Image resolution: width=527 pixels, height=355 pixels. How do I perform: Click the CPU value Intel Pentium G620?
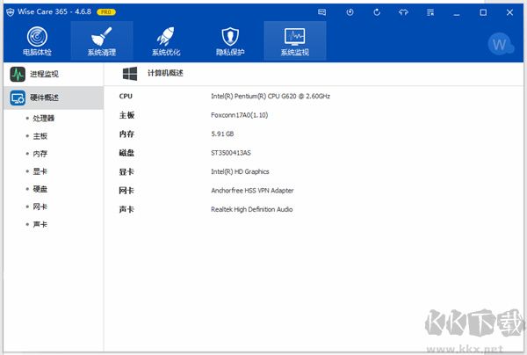click(x=271, y=96)
